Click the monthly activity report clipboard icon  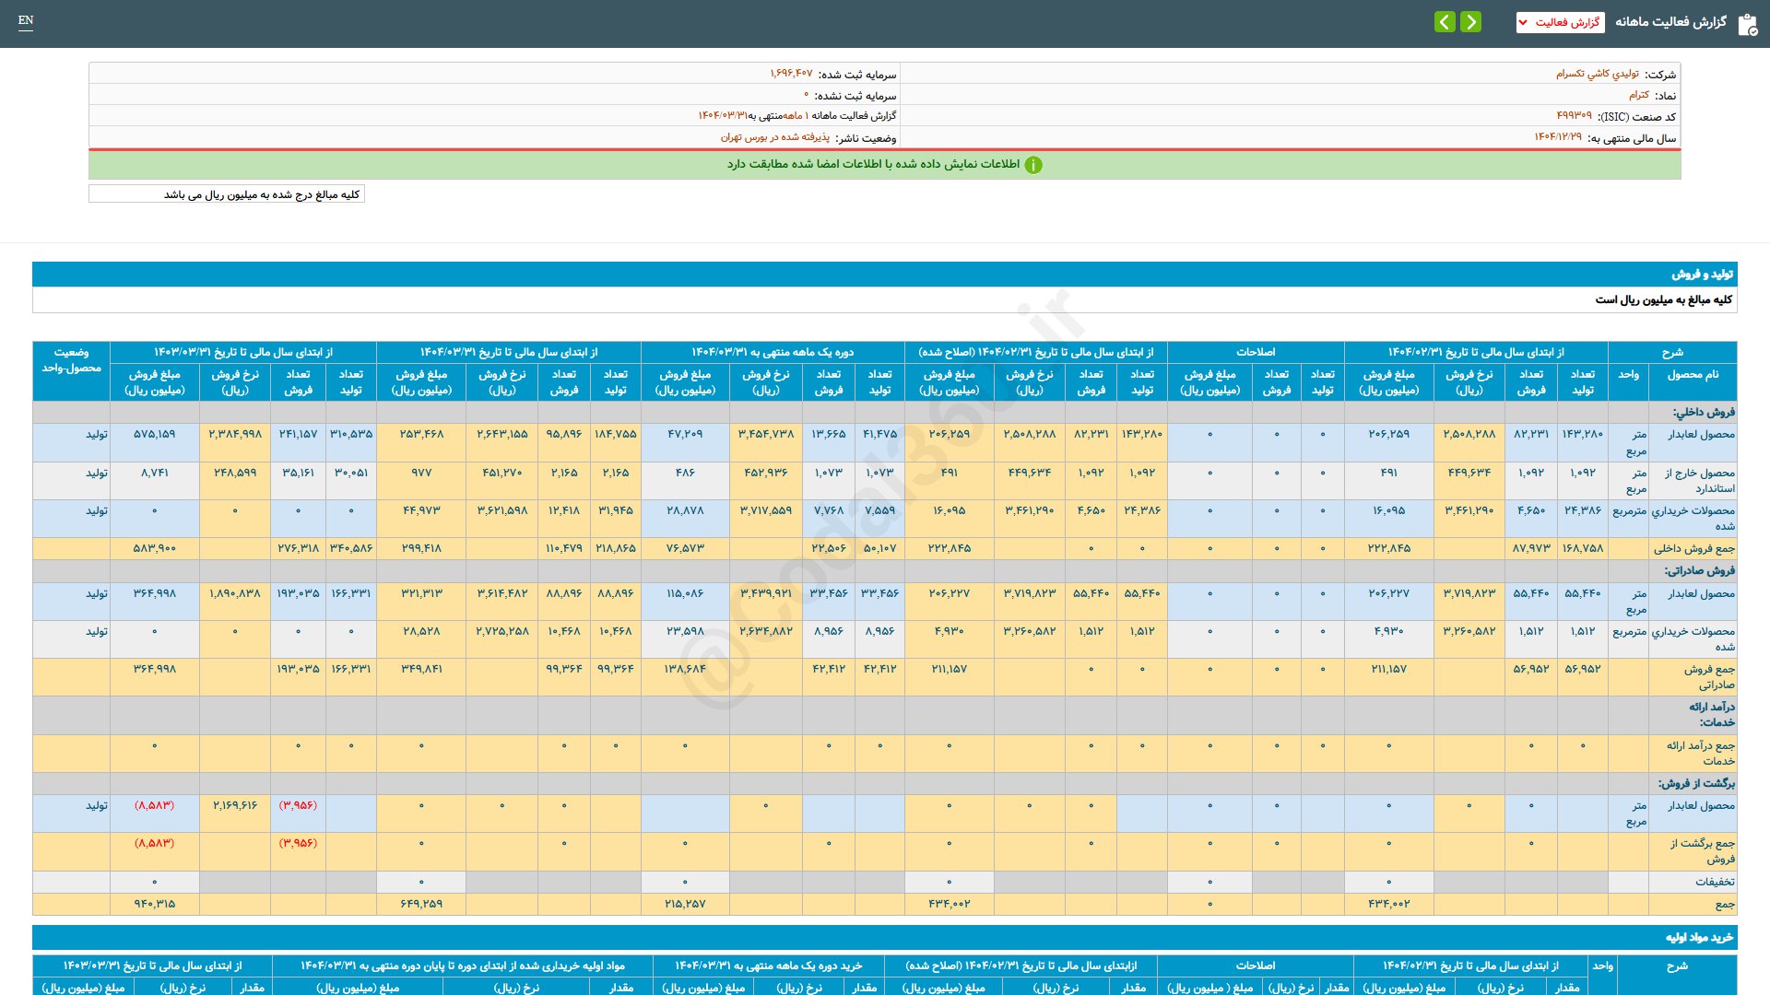pyautogui.click(x=1747, y=24)
